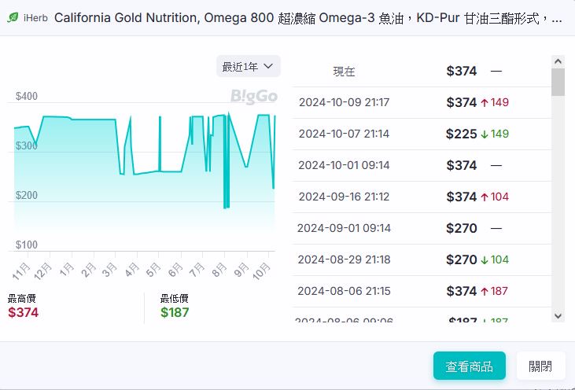Click the green down arrow for 2024-08-29

click(x=485, y=259)
